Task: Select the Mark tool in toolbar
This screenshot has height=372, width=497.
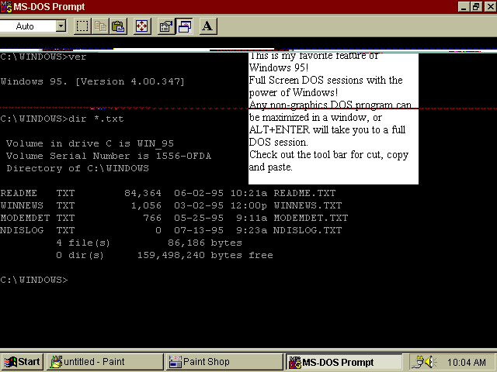Action: 82,26
